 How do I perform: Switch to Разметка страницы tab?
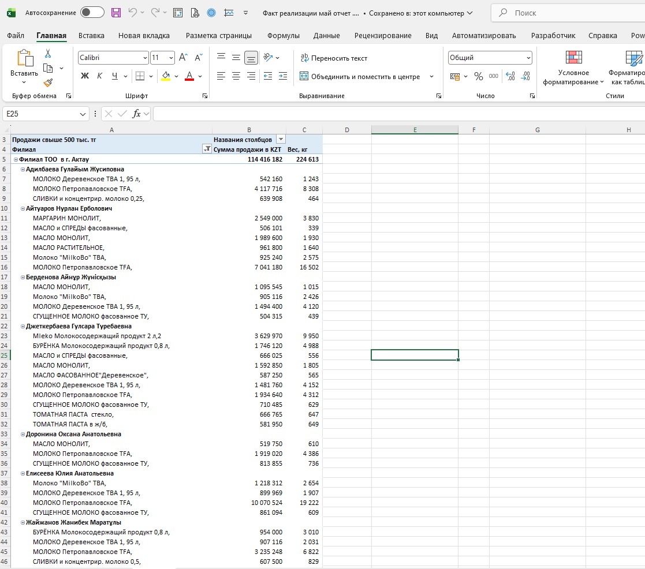click(x=218, y=35)
